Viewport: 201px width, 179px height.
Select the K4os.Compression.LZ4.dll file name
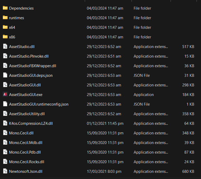(31, 123)
